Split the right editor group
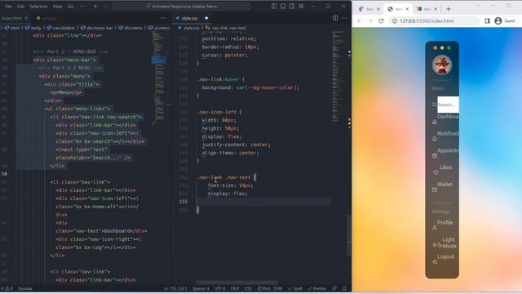The height and width of the screenshot is (294, 522). click(x=335, y=18)
